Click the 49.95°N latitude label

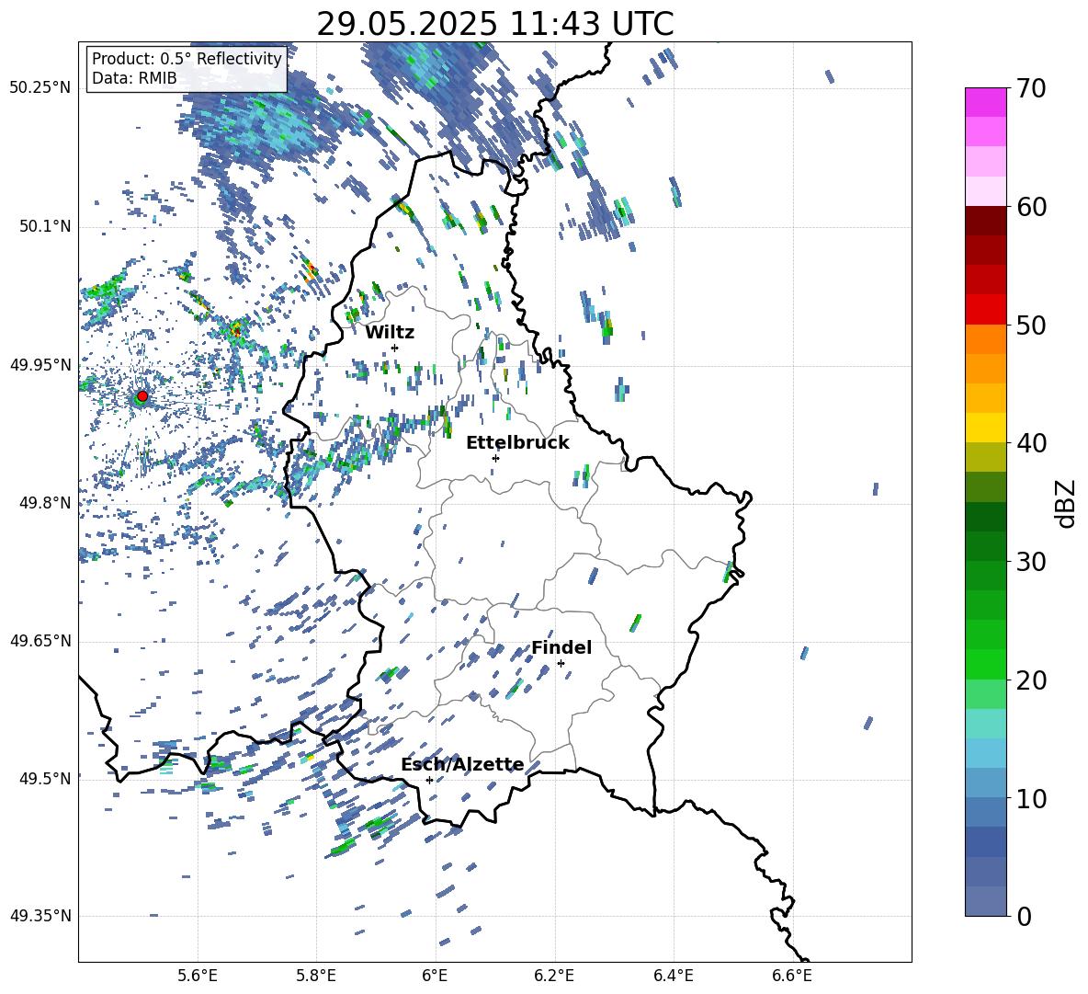pyautogui.click(x=40, y=365)
